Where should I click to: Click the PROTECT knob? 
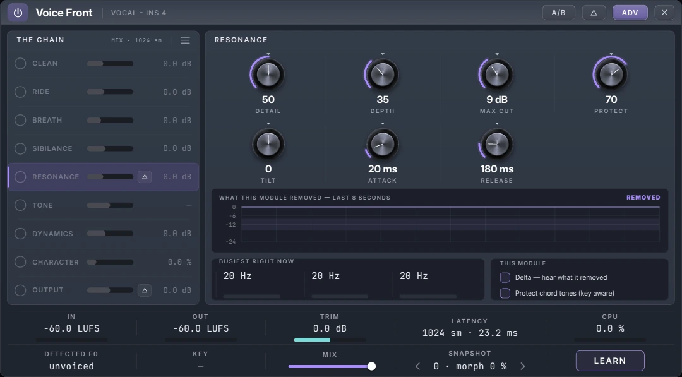tap(611, 75)
